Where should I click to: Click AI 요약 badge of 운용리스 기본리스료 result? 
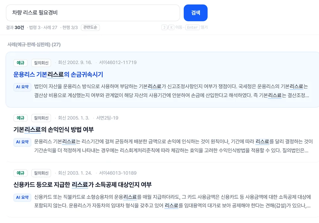coord(22,87)
